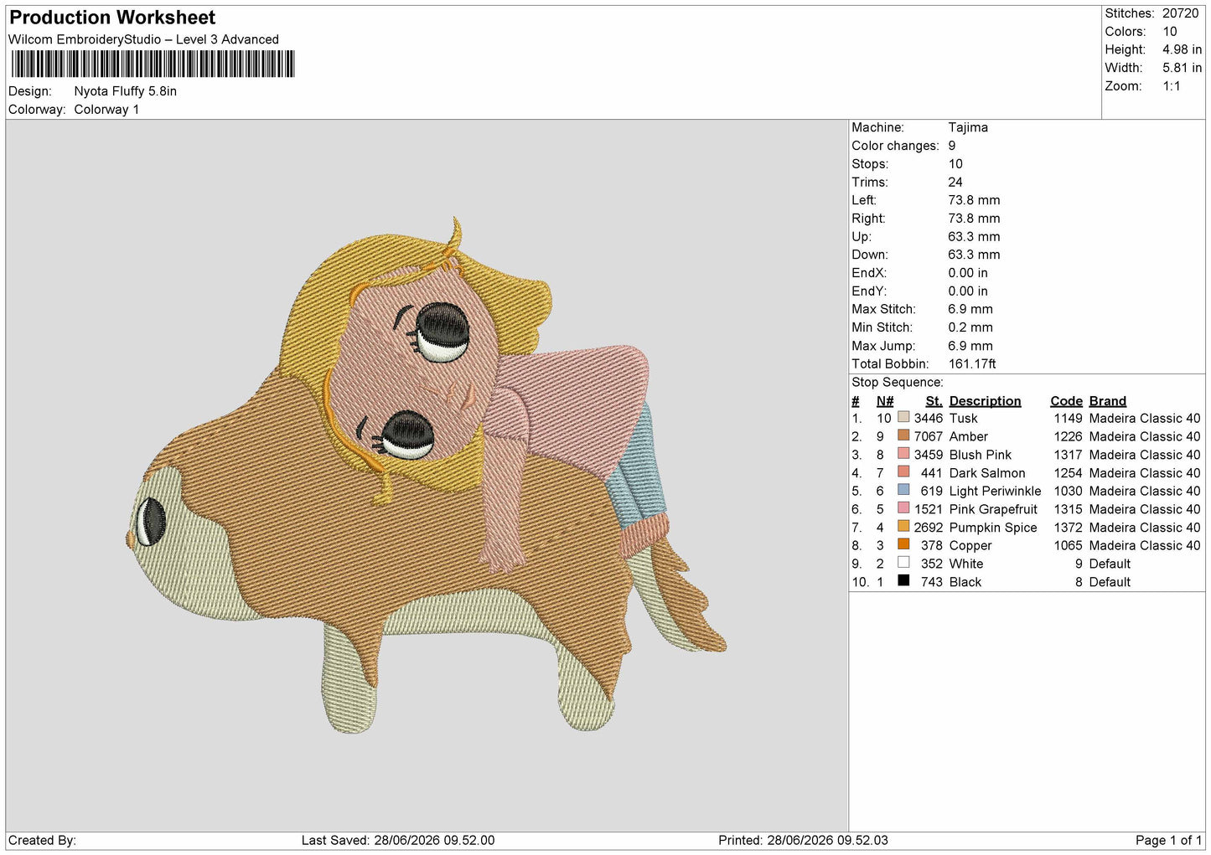Click the Blush Pink color swatch
1211x855 pixels.
point(903,454)
